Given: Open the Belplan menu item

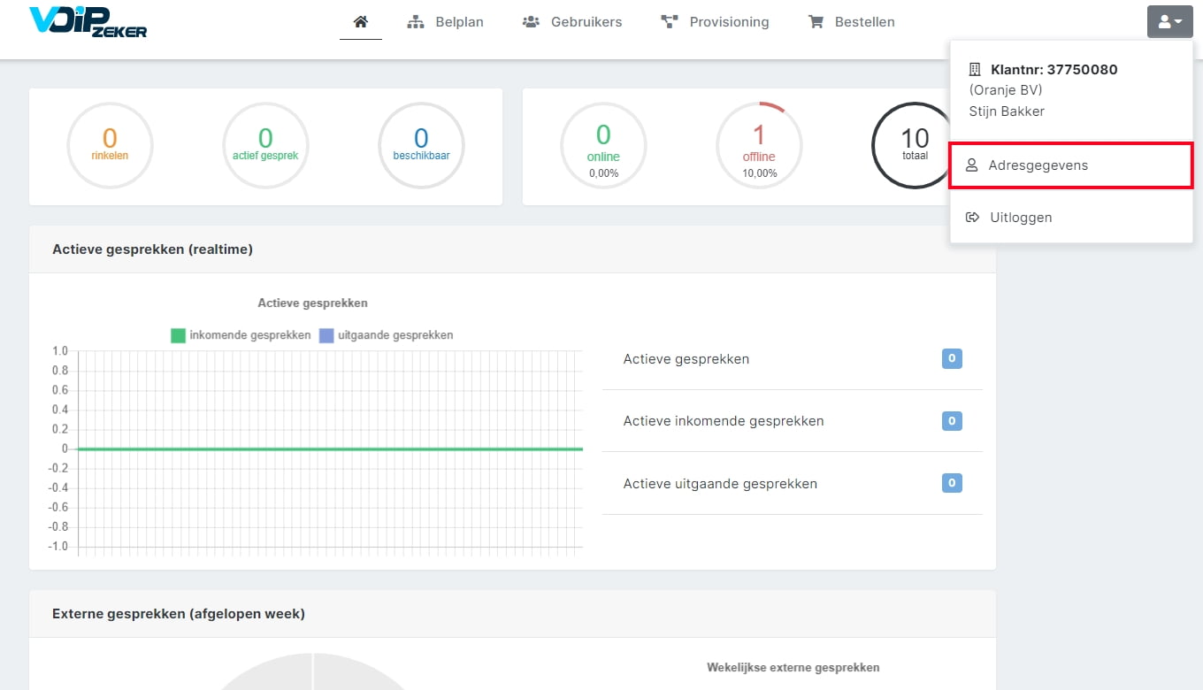Looking at the screenshot, I should pyautogui.click(x=445, y=22).
